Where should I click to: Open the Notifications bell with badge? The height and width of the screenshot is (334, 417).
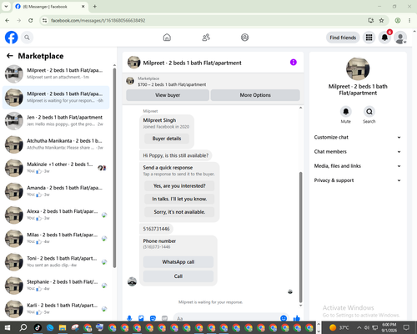pos(384,38)
